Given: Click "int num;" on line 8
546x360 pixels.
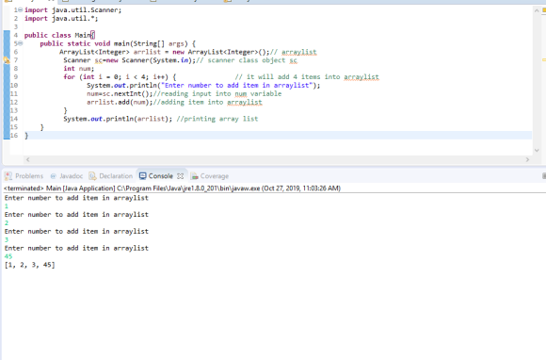Looking at the screenshot, I should coord(79,69).
